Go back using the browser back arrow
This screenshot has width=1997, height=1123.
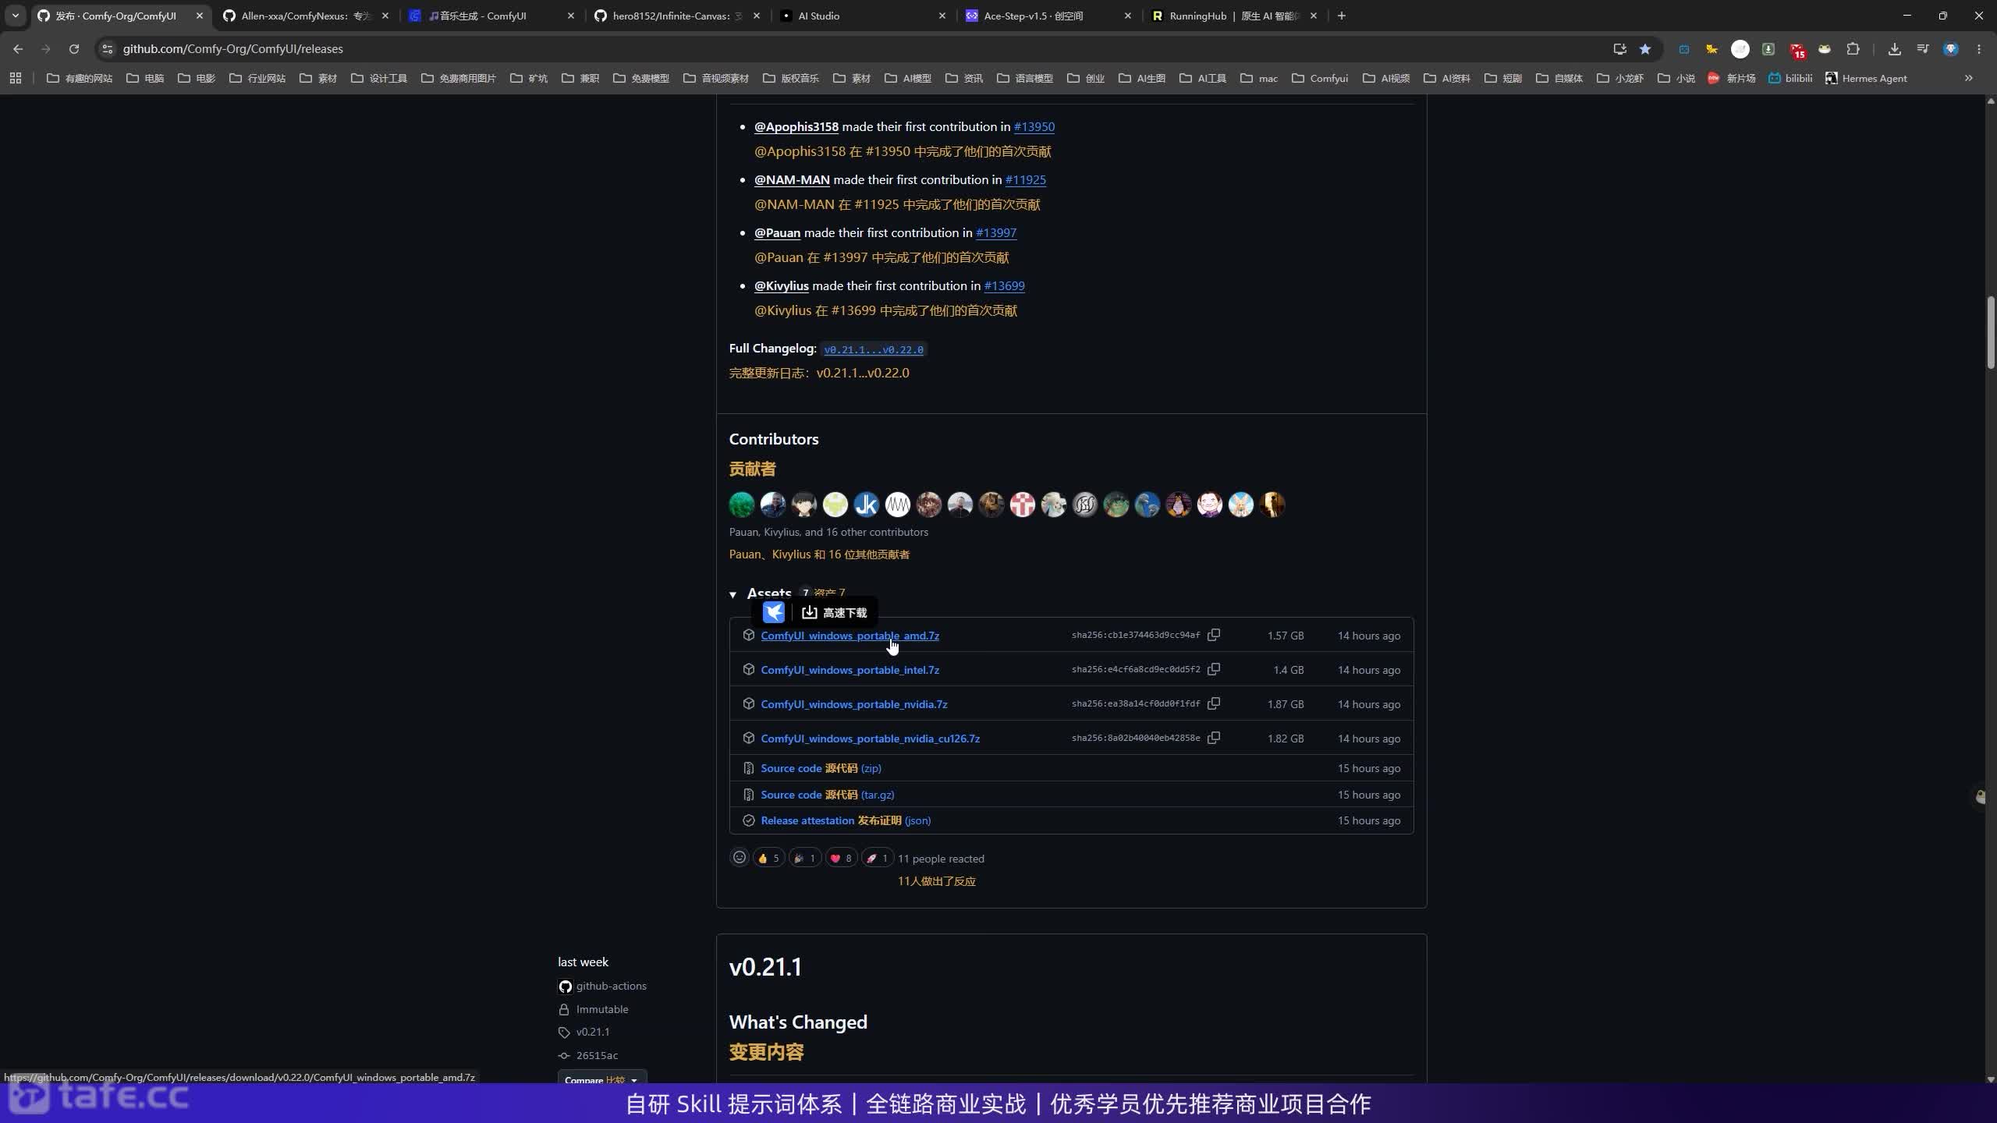click(18, 48)
